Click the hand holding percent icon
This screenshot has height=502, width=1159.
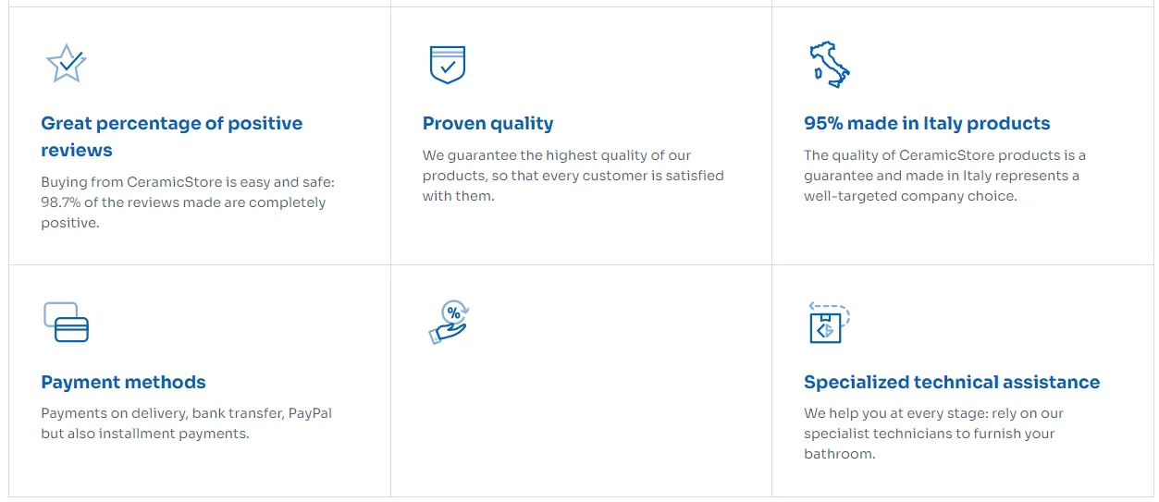450,323
